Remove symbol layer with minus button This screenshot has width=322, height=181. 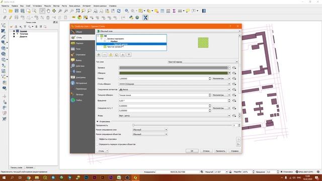[x=105, y=55]
